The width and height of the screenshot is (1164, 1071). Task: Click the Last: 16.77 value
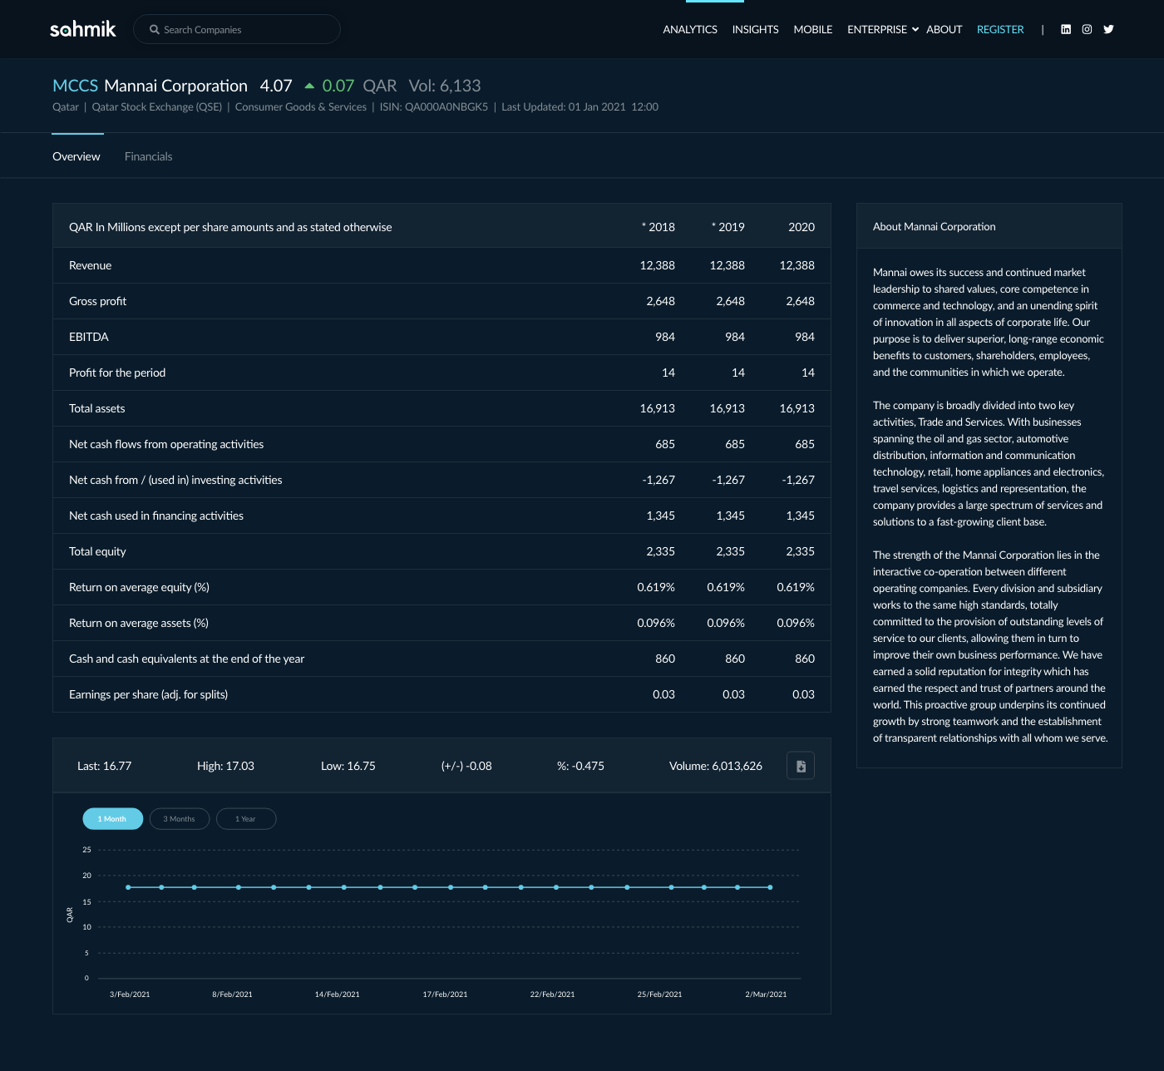coord(105,766)
